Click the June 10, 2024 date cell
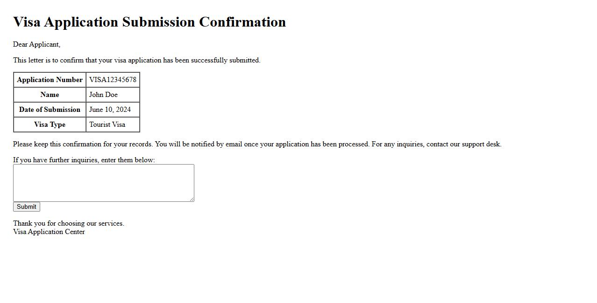597x303 pixels. point(110,110)
